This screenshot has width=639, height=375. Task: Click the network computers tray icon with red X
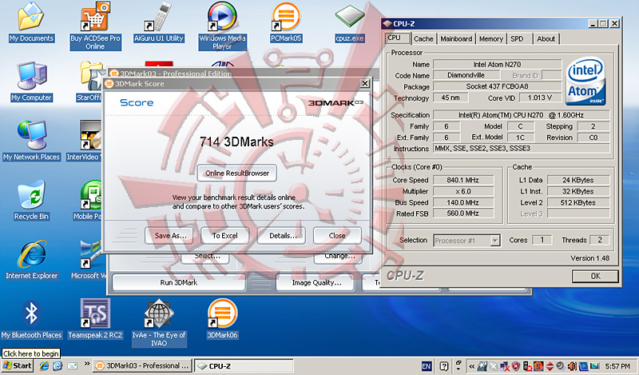505,366
